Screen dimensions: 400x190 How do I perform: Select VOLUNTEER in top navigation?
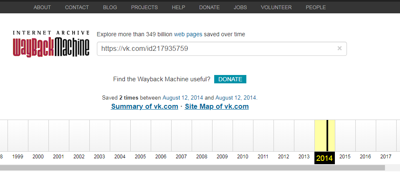coord(276,7)
